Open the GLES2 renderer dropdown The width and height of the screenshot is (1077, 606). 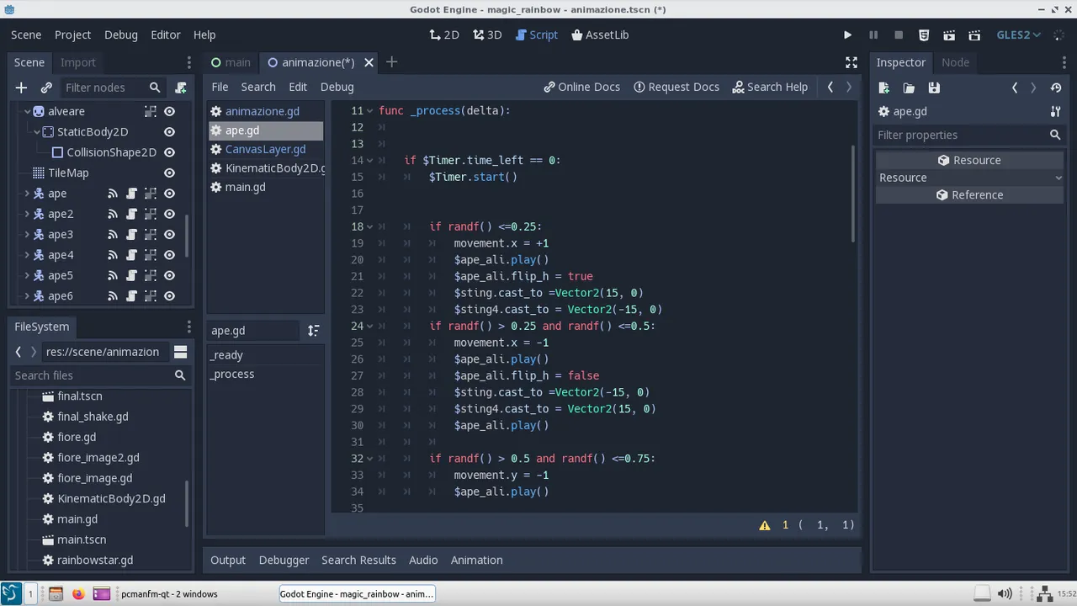pos(1019,35)
